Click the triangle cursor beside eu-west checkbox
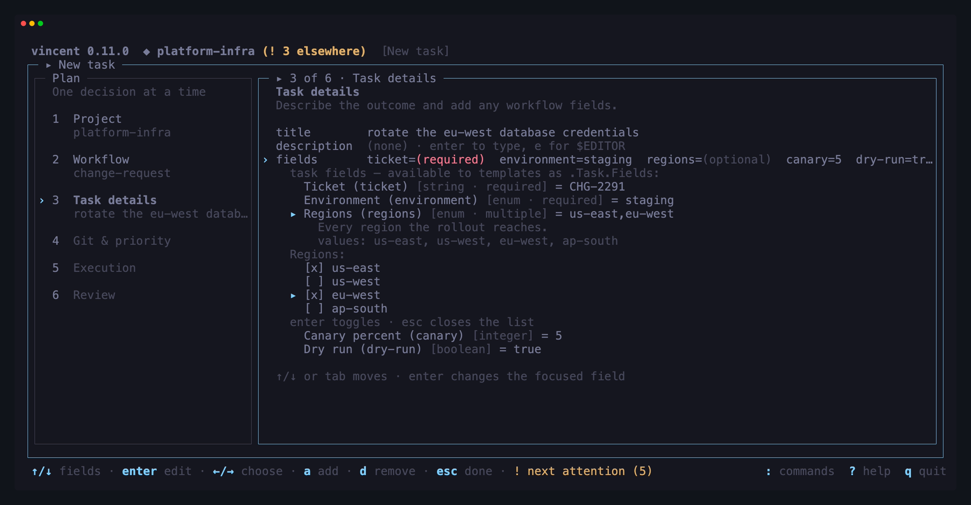971x505 pixels. (293, 296)
